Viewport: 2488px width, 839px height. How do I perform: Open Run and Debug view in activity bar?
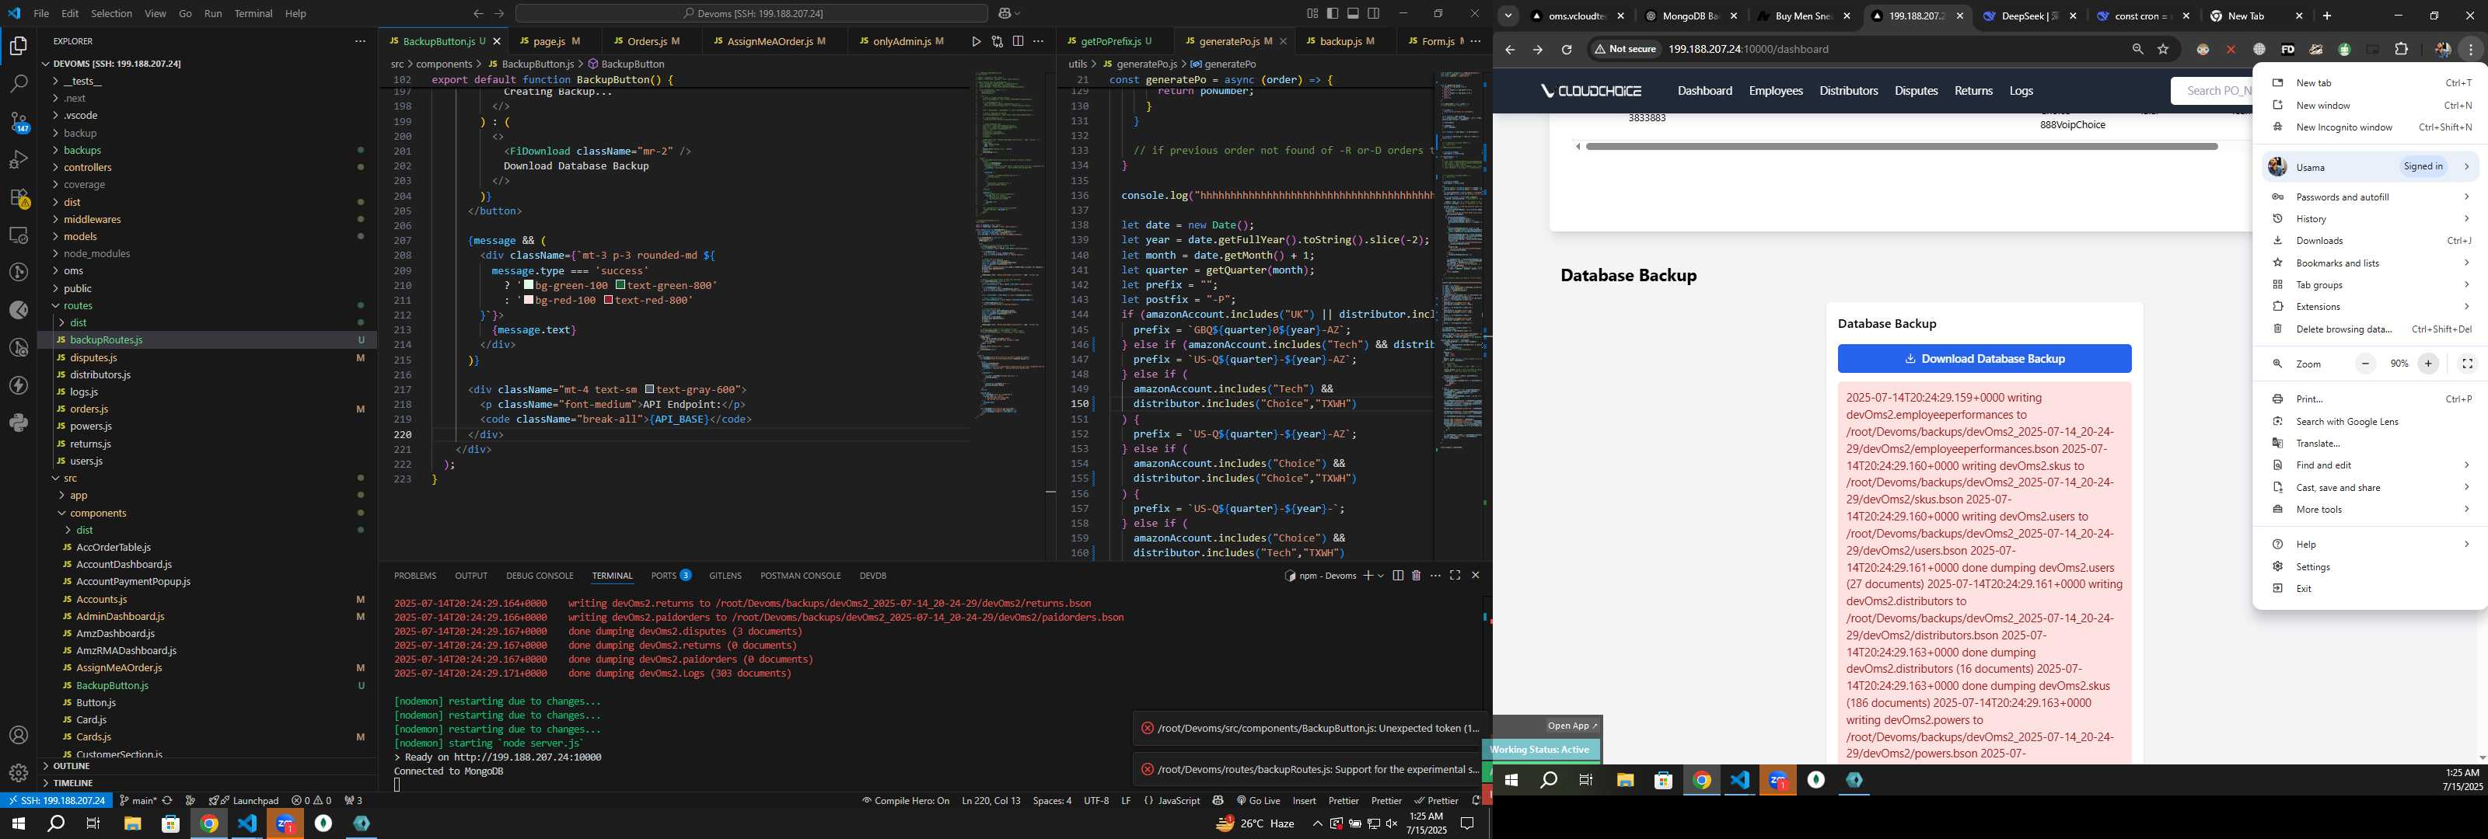tap(19, 159)
